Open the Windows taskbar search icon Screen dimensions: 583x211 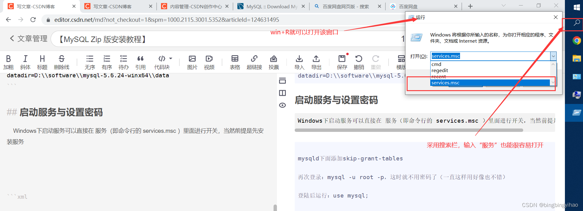pos(577,23)
